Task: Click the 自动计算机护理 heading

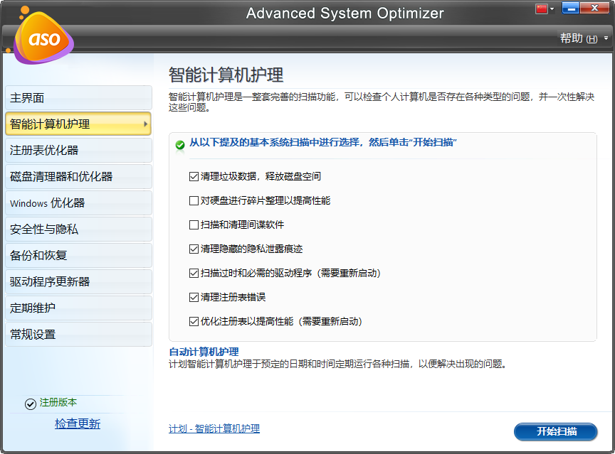Action: click(204, 352)
